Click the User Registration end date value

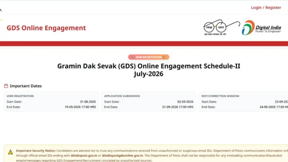coord(80,107)
